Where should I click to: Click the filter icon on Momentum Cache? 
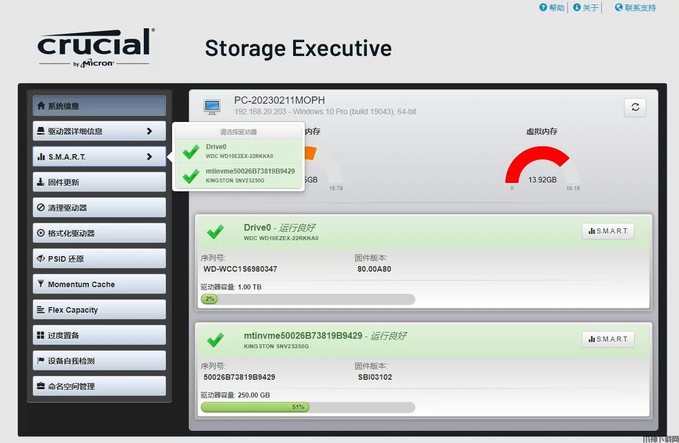tap(41, 284)
